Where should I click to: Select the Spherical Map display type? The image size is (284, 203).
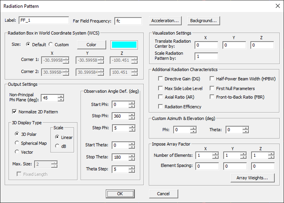[x=17, y=143]
